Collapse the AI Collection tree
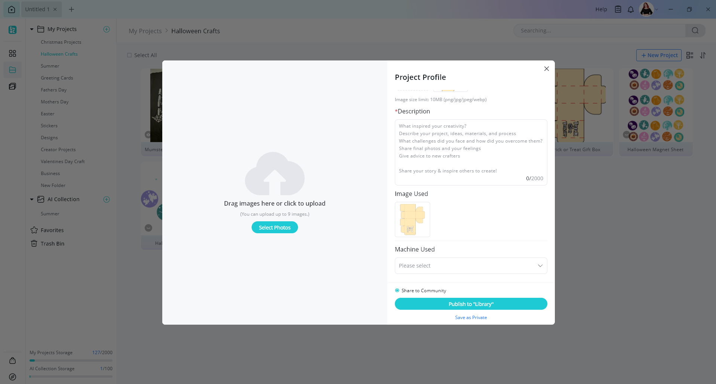Screen dimensions: 716x384 (x=32, y=199)
